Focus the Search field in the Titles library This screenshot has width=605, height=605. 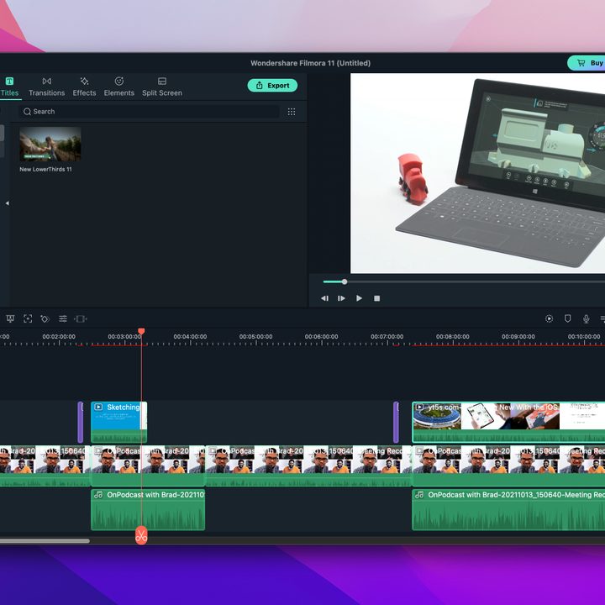(149, 112)
